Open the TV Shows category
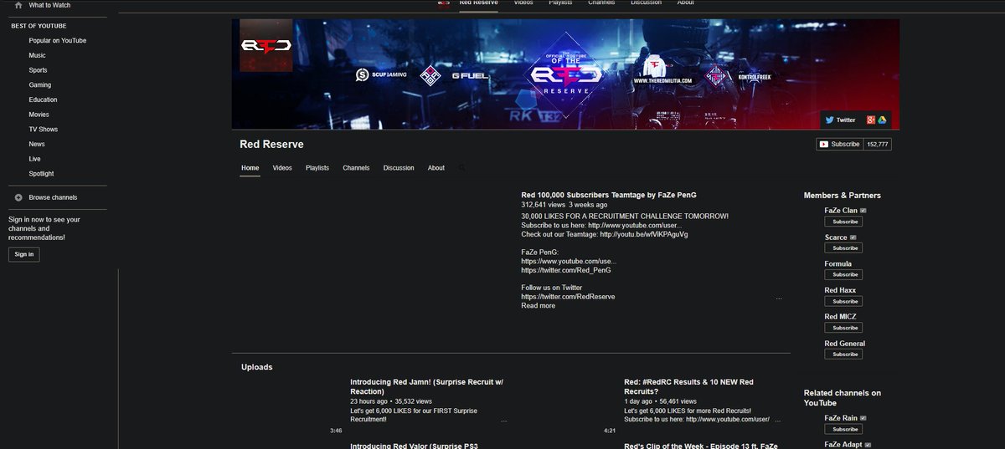1005x449 pixels. click(x=43, y=130)
